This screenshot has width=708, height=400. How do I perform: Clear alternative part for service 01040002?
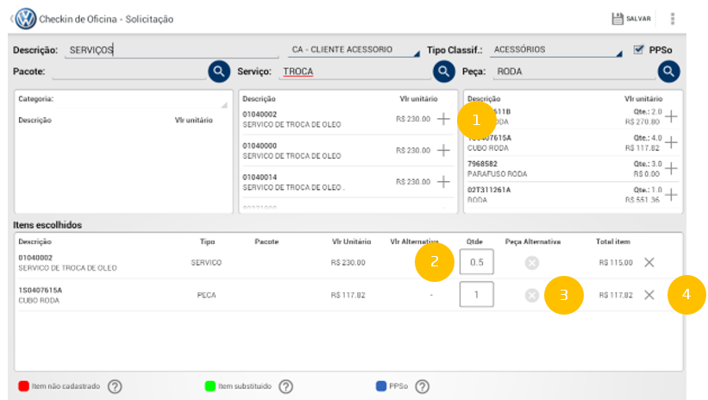tap(532, 262)
